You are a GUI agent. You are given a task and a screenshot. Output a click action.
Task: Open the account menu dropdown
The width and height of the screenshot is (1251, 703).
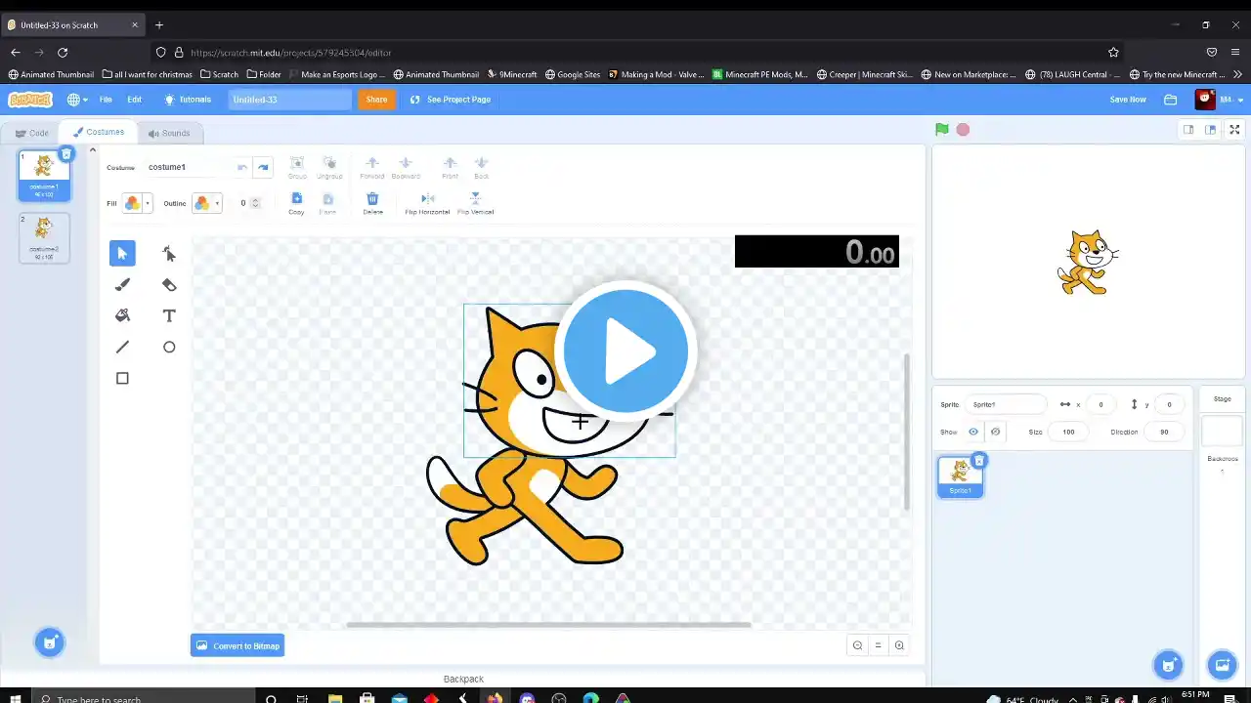pos(1220,100)
